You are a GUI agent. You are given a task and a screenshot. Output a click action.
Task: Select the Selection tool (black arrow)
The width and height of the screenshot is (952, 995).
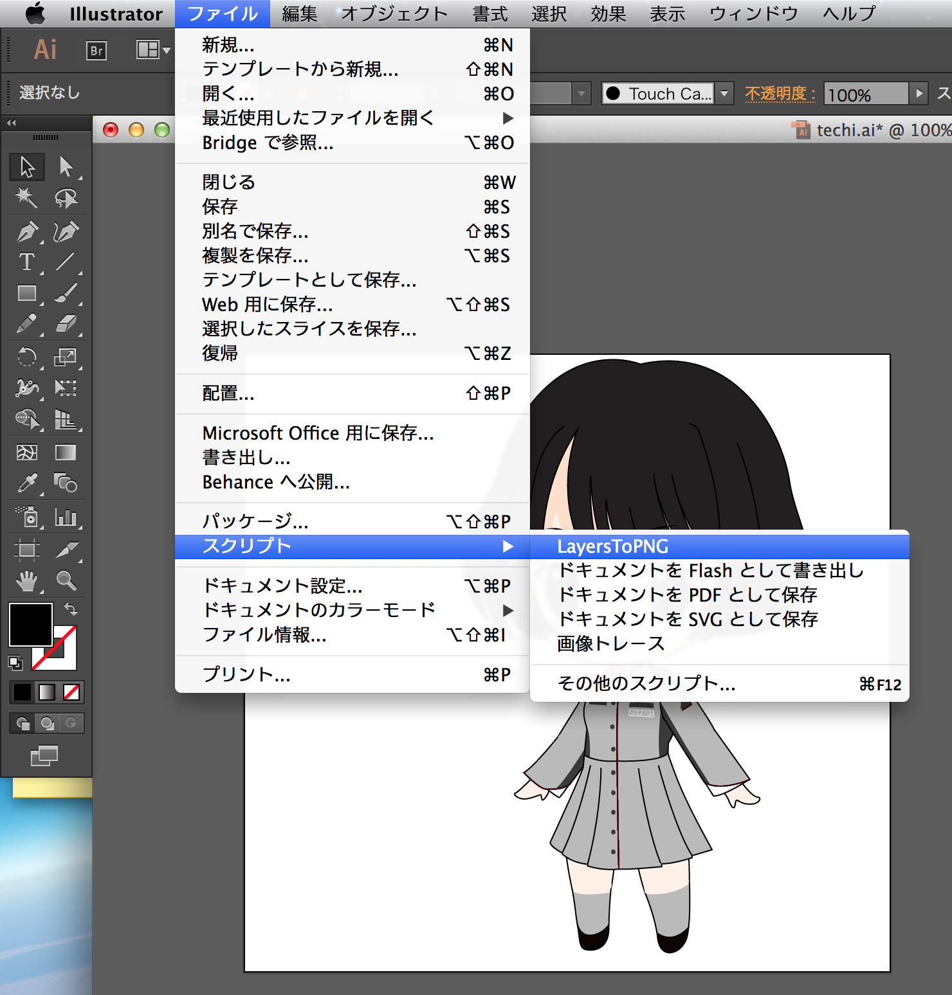tap(27, 166)
